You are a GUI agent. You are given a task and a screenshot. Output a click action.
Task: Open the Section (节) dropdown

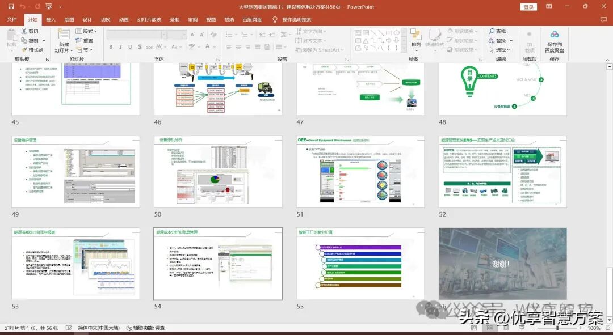pos(85,50)
